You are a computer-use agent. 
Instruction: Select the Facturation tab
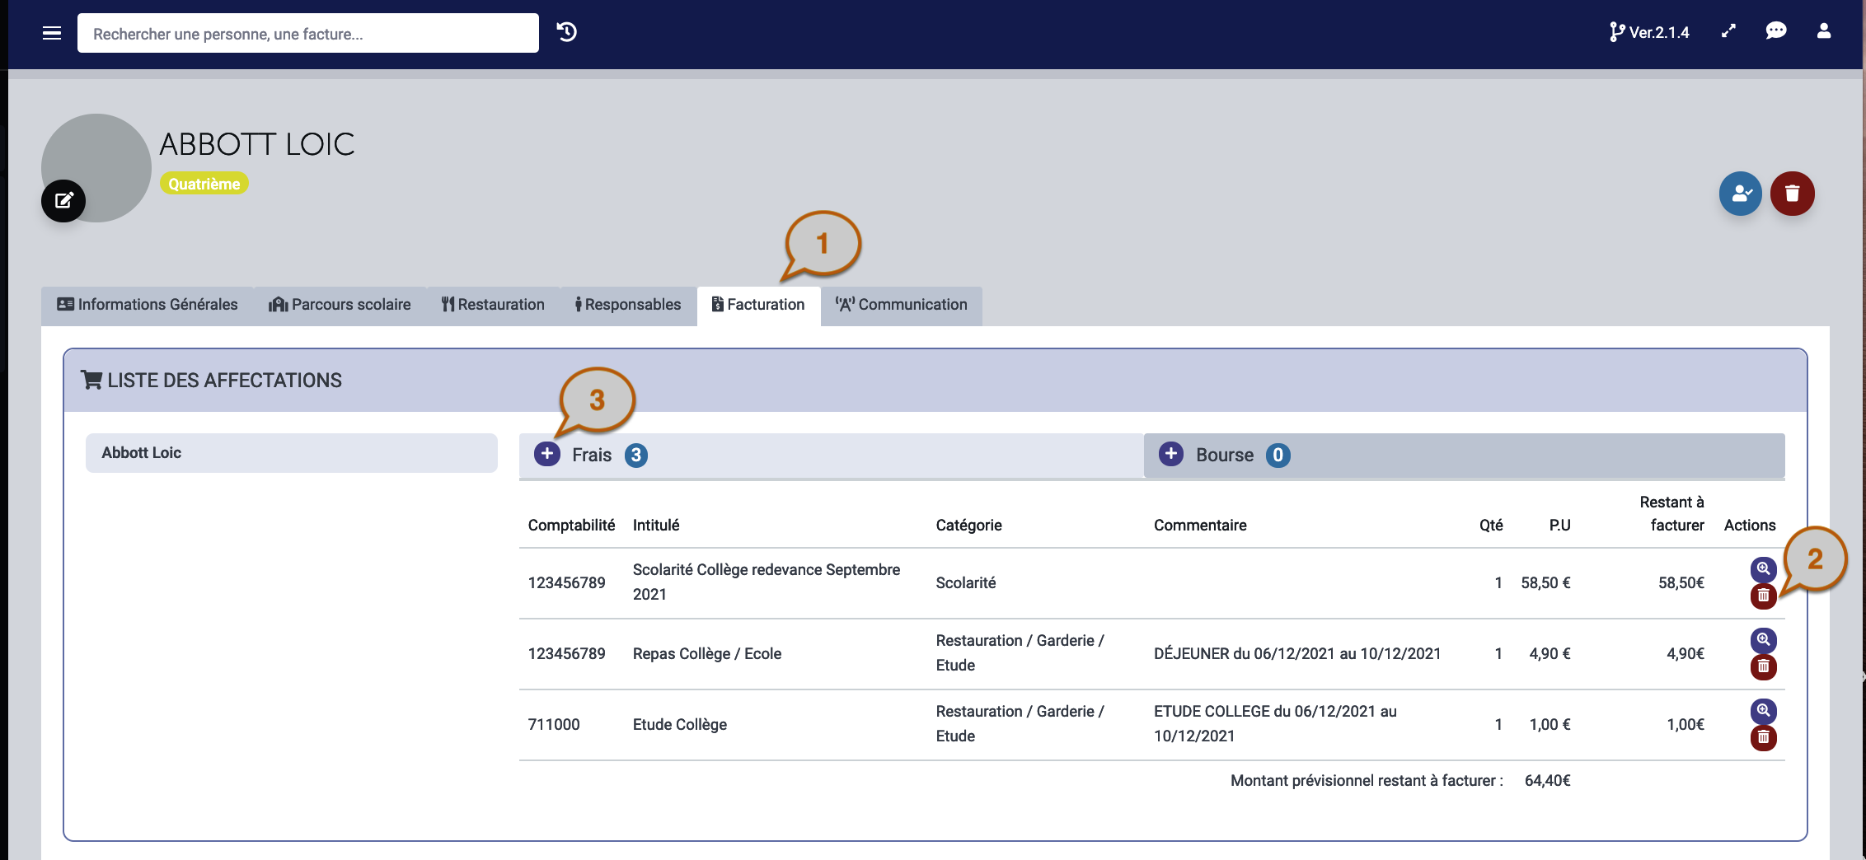[x=758, y=305]
